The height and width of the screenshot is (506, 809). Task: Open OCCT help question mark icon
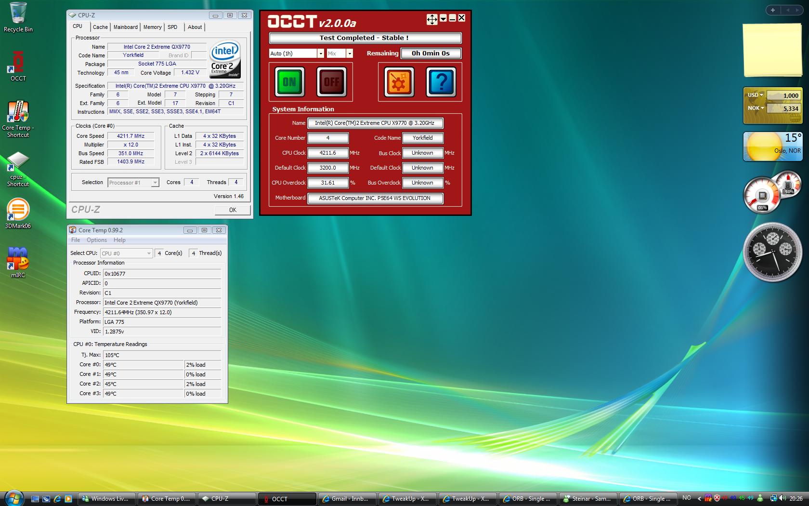pos(441,82)
